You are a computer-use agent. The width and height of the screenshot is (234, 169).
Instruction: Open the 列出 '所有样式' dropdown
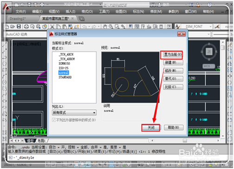pyautogui.click(x=74, y=112)
